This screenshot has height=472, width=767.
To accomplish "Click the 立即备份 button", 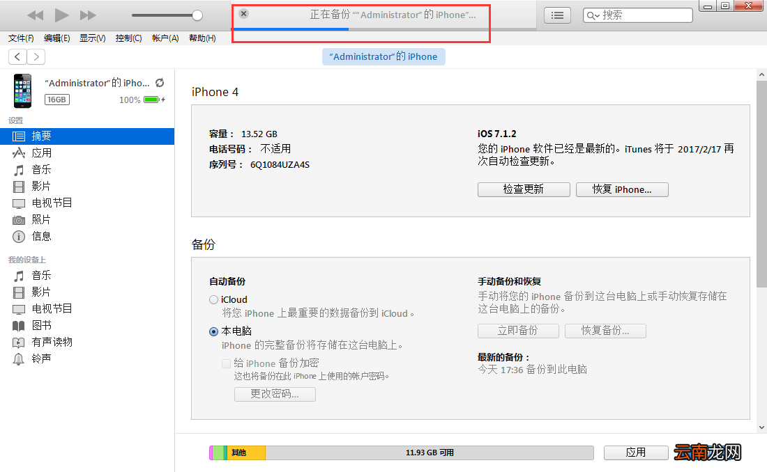I will coord(518,331).
